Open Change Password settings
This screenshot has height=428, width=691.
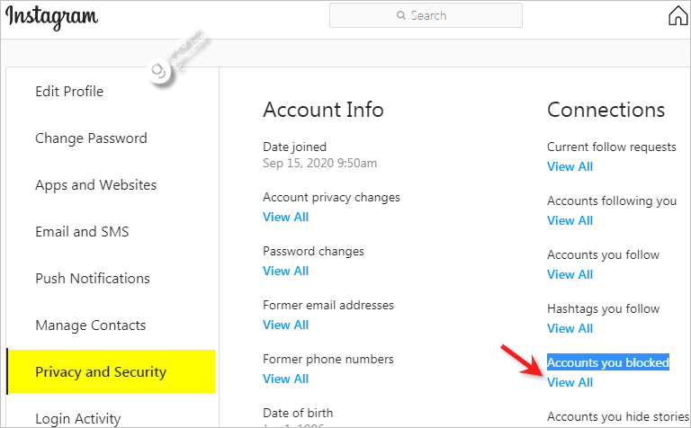tap(91, 138)
